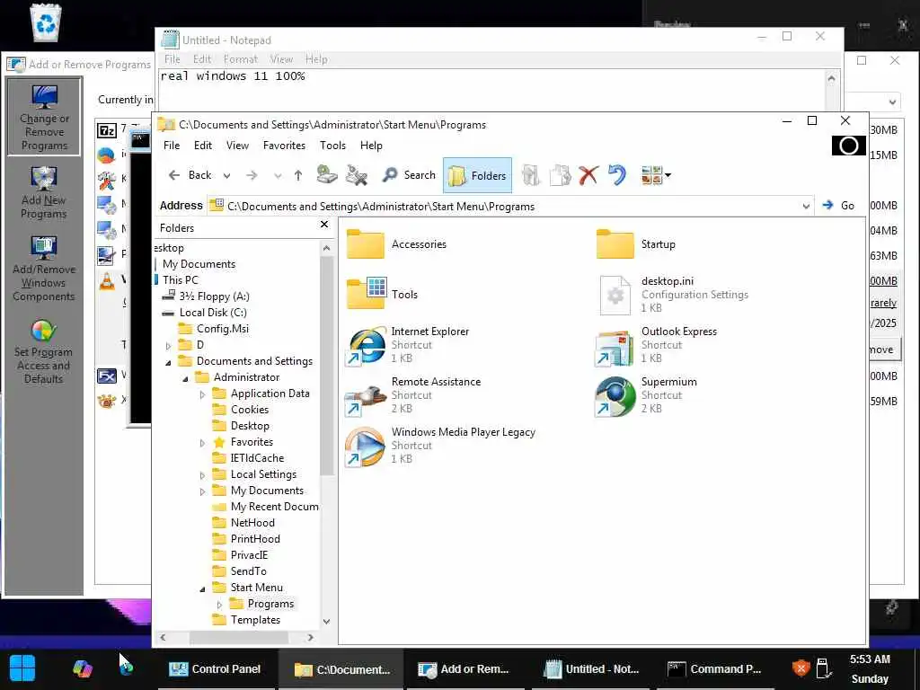This screenshot has width=920, height=690.
Task: Click the Windows Start button
Action: (x=22, y=668)
